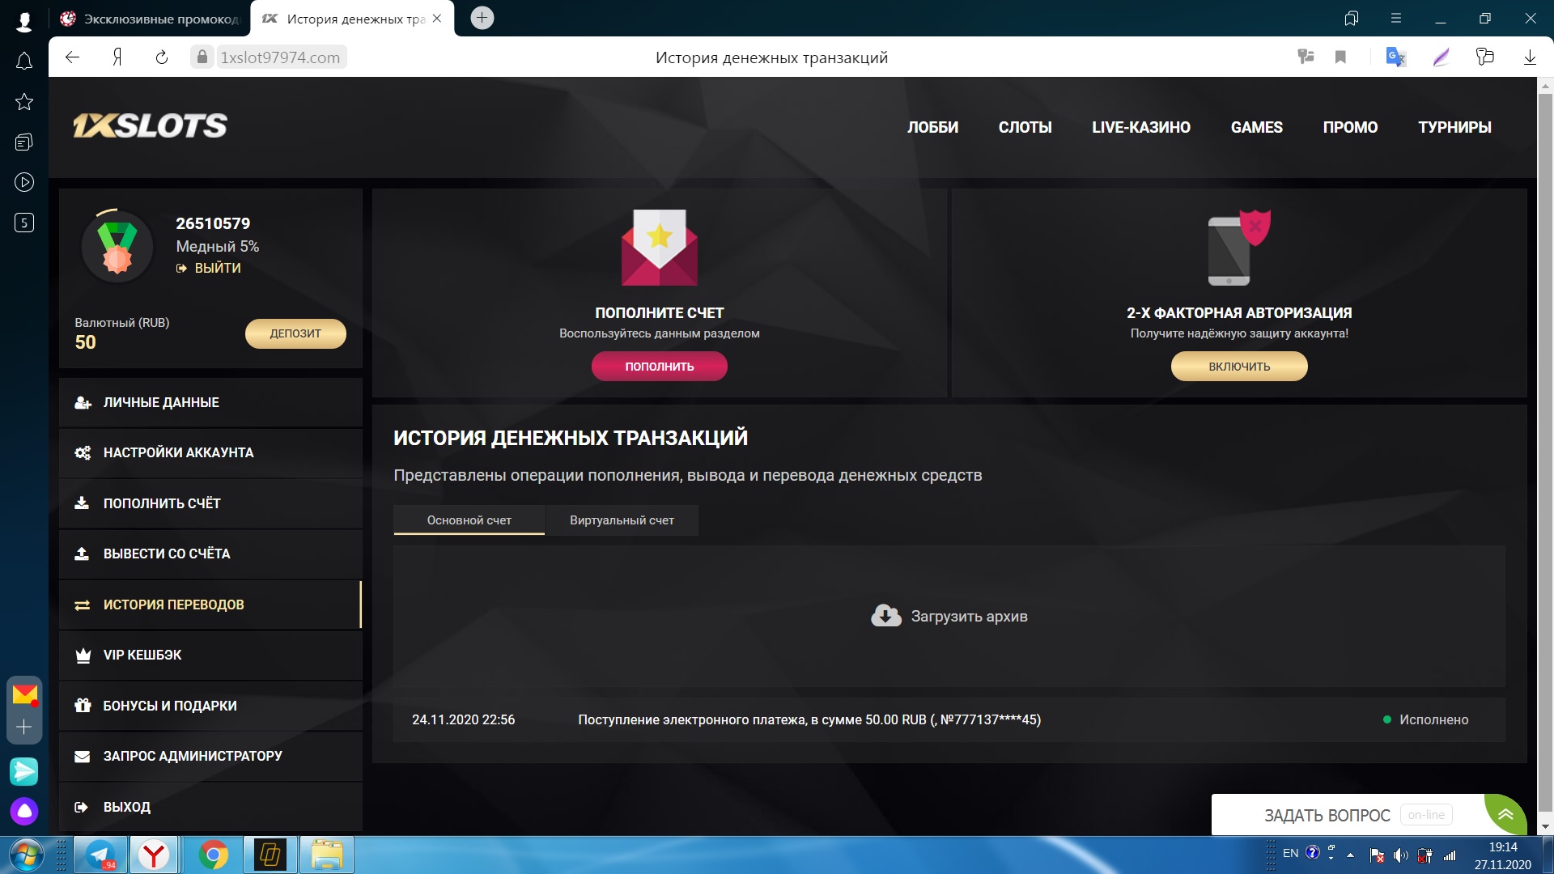1554x874 pixels.
Task: Select the Основной счет tab
Action: click(x=469, y=520)
